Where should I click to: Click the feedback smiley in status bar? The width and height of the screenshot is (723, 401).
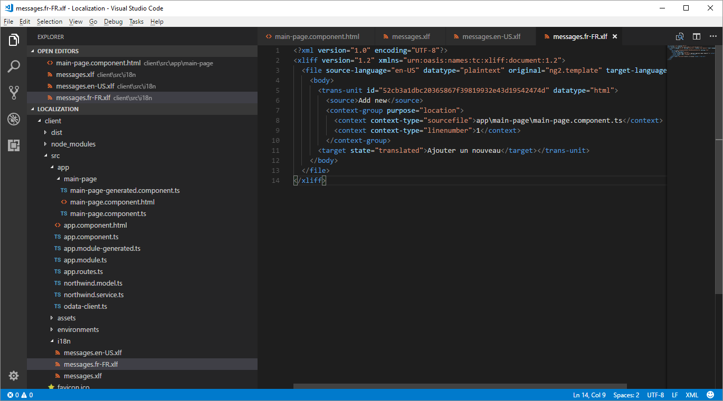tap(710, 395)
